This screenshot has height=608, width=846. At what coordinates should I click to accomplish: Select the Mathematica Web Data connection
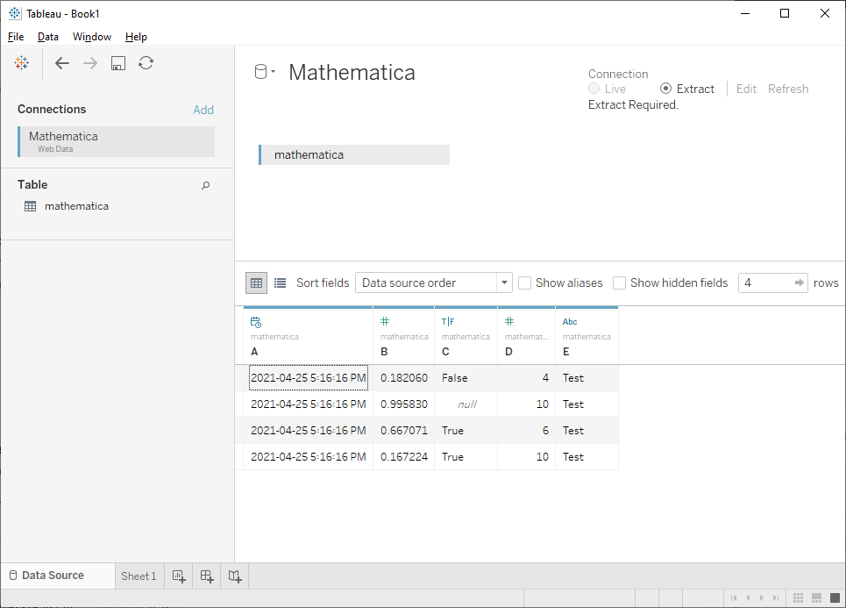point(117,141)
